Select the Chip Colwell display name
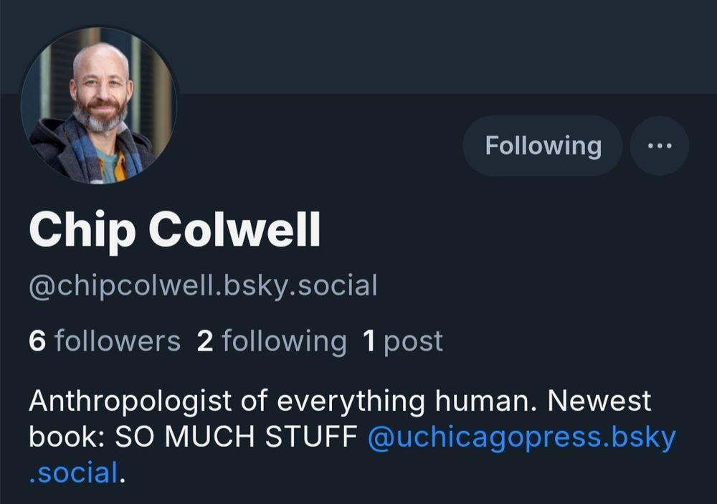The width and height of the screenshot is (717, 504). click(175, 232)
